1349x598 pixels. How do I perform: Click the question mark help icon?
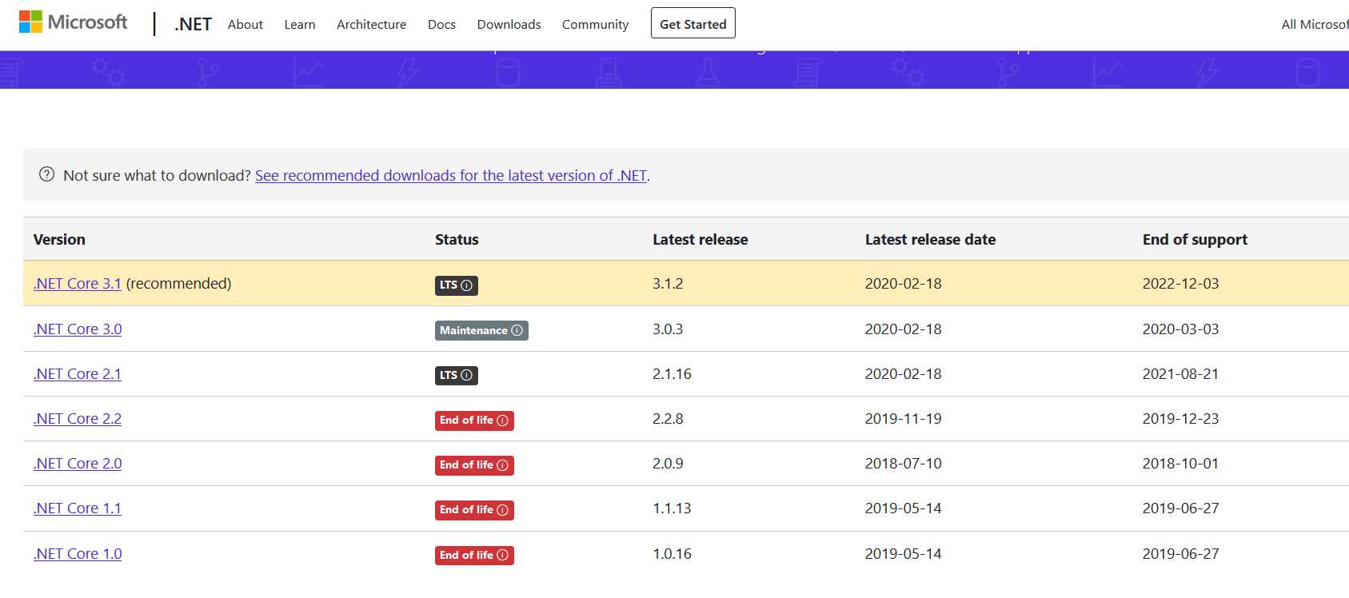[x=46, y=174]
